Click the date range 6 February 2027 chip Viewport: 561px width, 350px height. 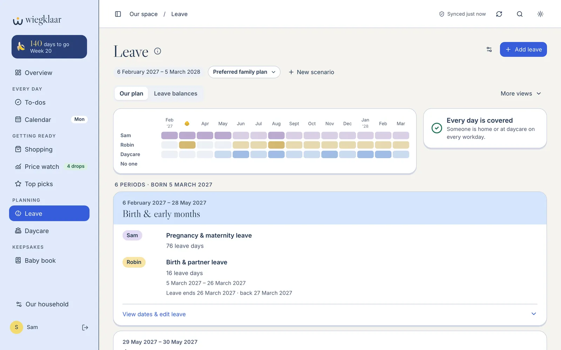point(158,72)
